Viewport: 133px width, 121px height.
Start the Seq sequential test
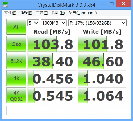(16, 44)
